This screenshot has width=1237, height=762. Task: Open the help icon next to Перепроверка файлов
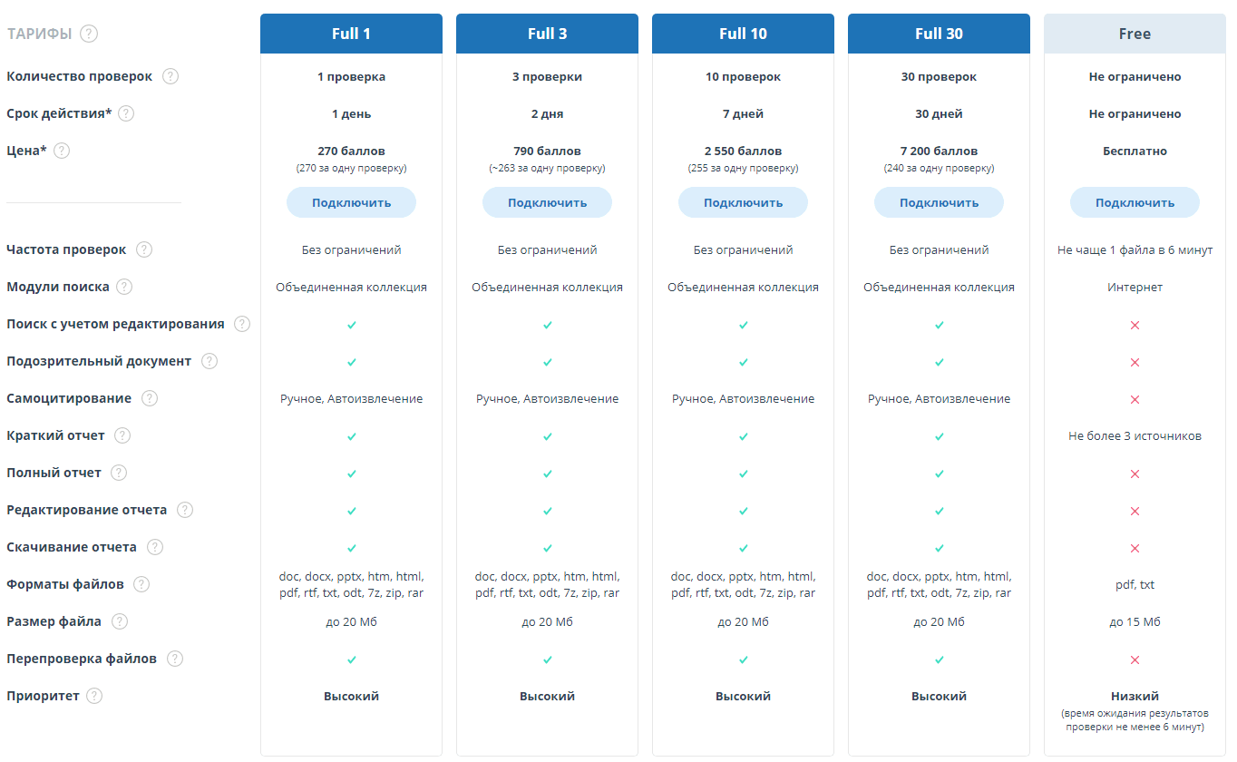coord(175,659)
